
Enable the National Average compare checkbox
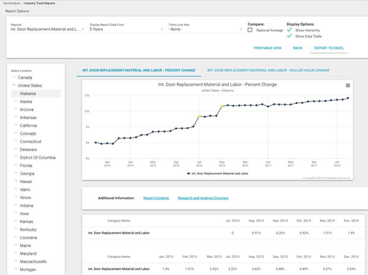250,30
